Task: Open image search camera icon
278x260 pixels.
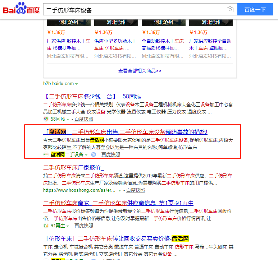Action: click(x=230, y=9)
